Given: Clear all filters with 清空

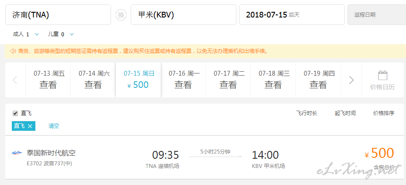Looking at the screenshot, I should click(x=54, y=126).
